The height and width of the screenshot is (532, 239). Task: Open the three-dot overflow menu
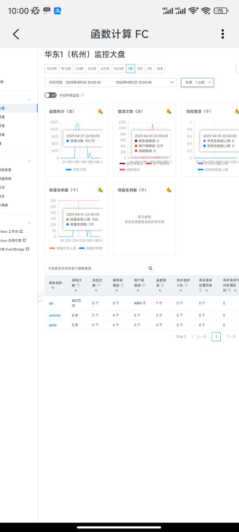coord(223,34)
